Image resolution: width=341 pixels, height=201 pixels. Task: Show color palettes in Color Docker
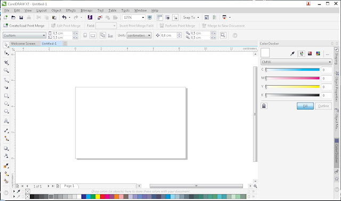tap(318, 54)
